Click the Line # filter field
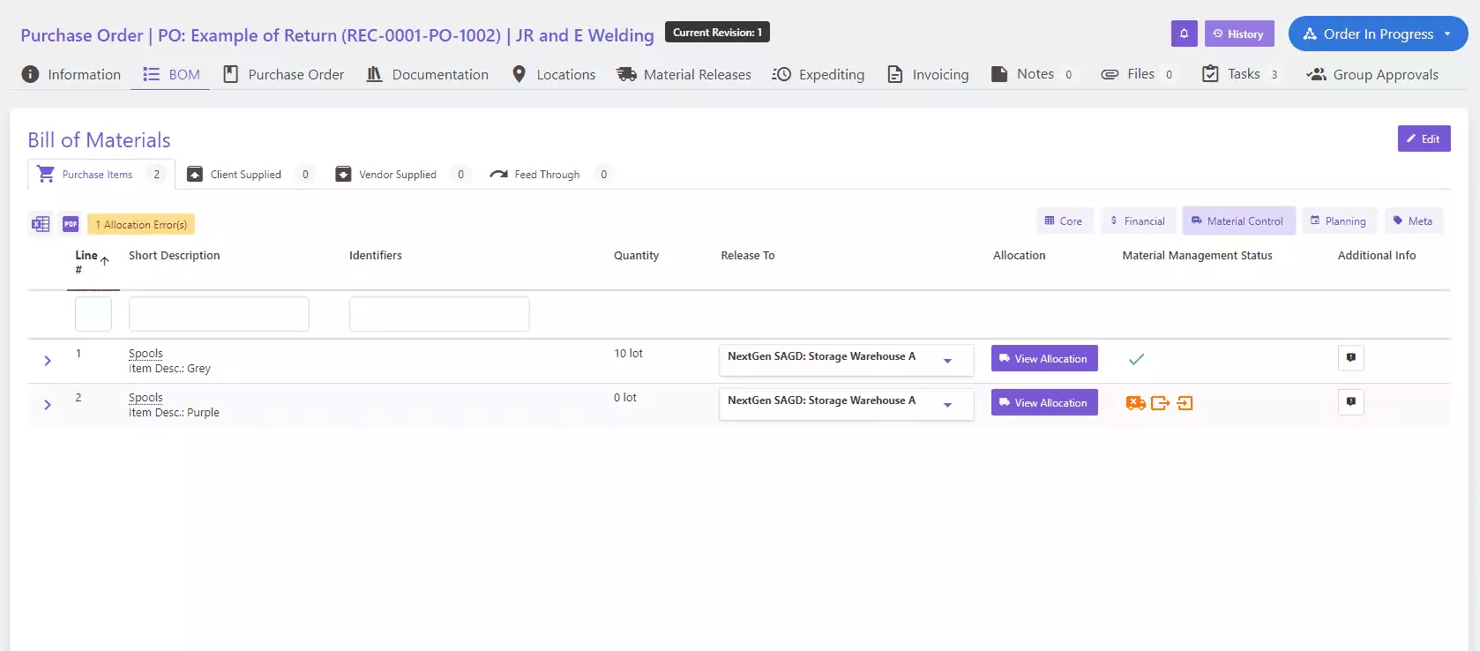Image resolution: width=1480 pixels, height=651 pixels. click(x=93, y=314)
